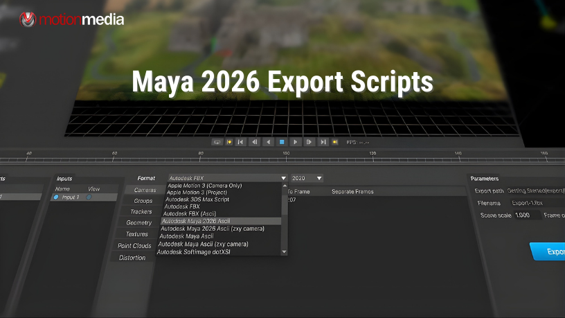Open the Format dropdown showing Autodesk FBX
Screen dimensions: 565x318
[227, 178]
